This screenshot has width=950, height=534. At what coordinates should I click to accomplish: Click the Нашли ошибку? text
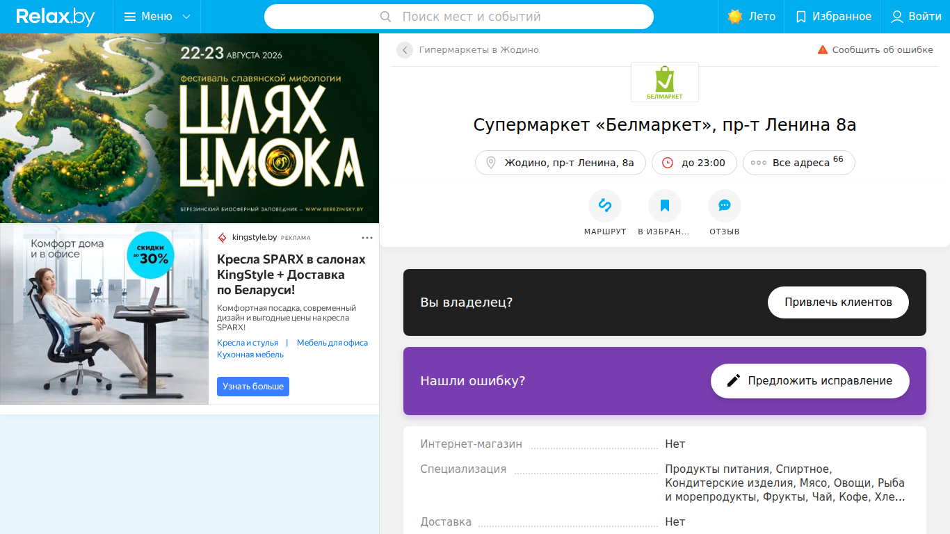472,381
